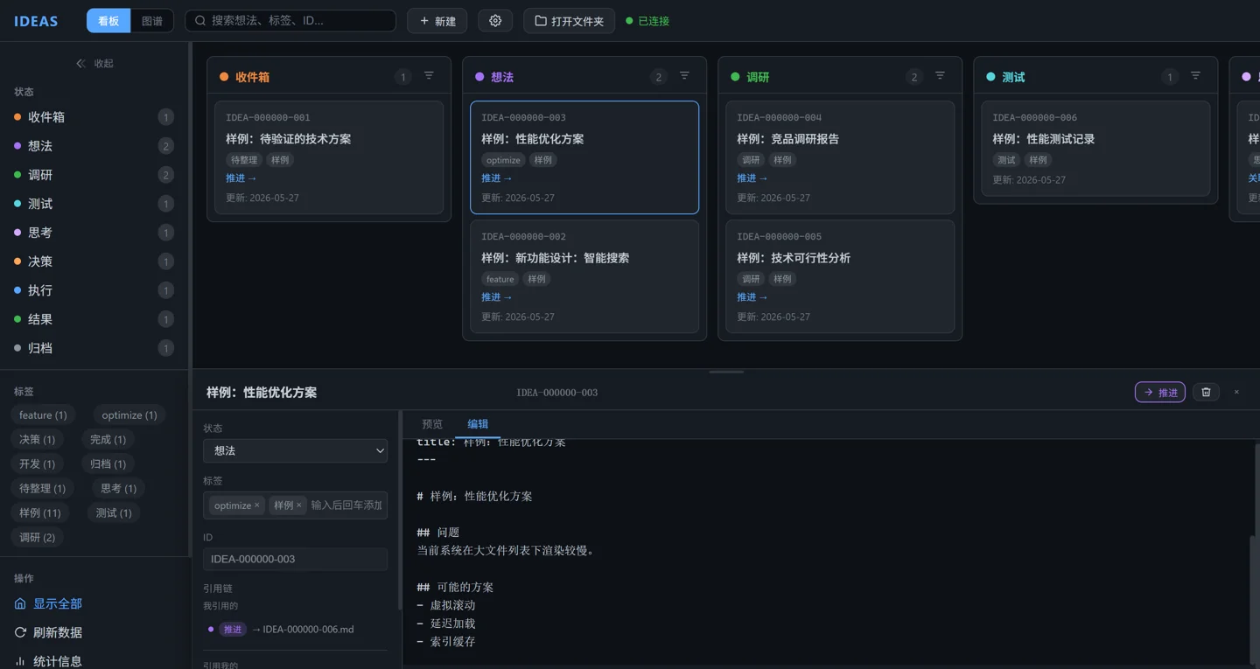Open filter menu for 想法 column
This screenshot has width=1260, height=669.
click(x=684, y=76)
